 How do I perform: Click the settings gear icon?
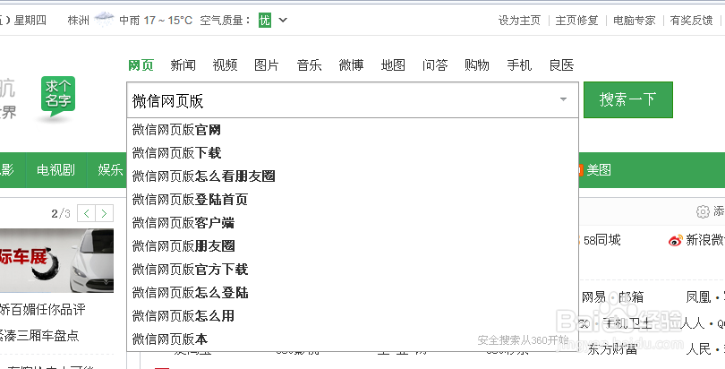point(703,211)
